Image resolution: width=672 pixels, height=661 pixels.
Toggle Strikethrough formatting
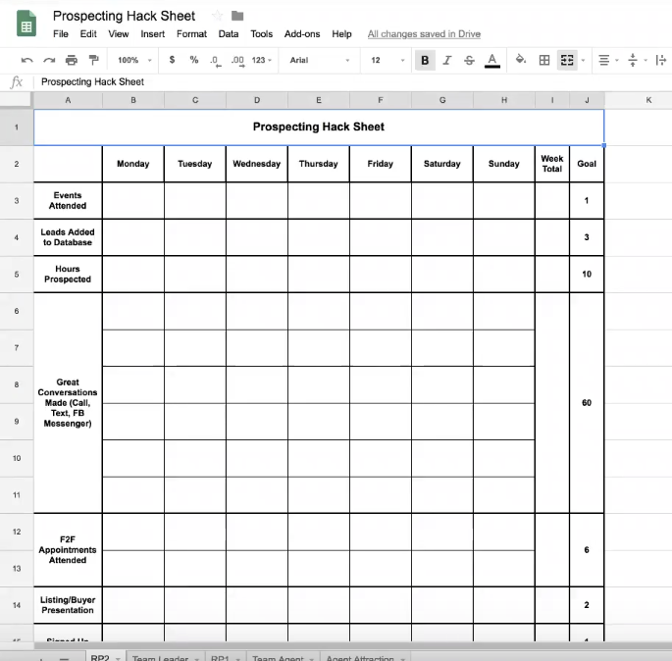click(x=469, y=61)
